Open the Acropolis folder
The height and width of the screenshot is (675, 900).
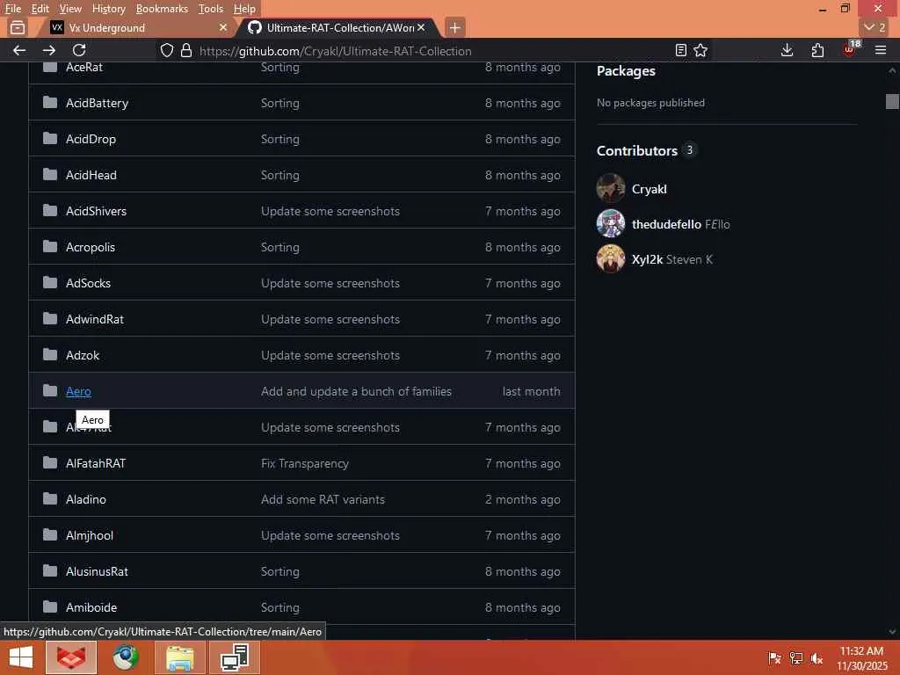[x=91, y=247]
